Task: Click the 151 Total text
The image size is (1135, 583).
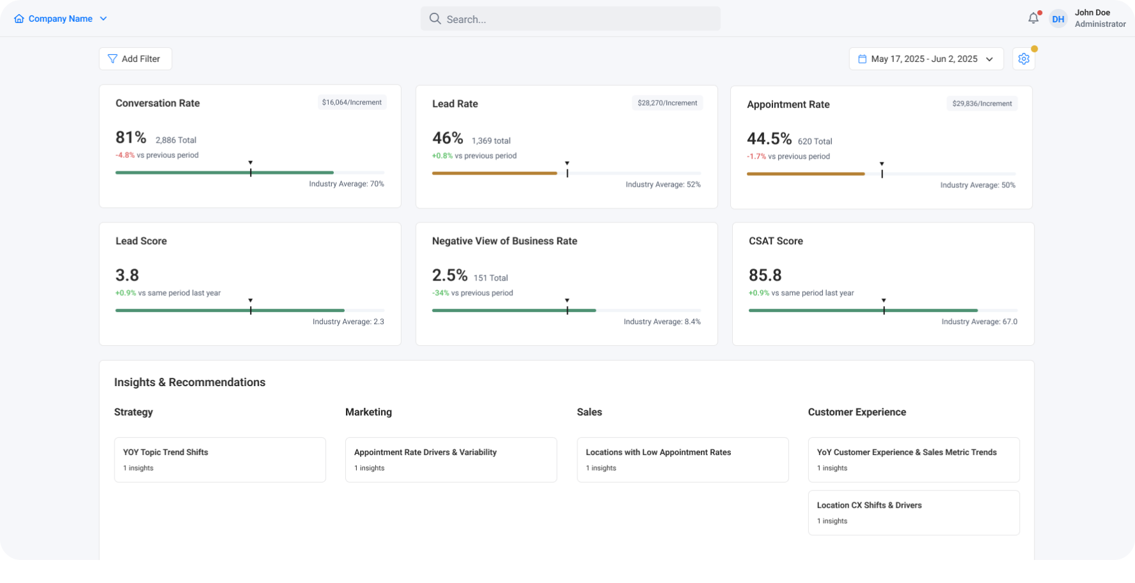Action: 491,278
